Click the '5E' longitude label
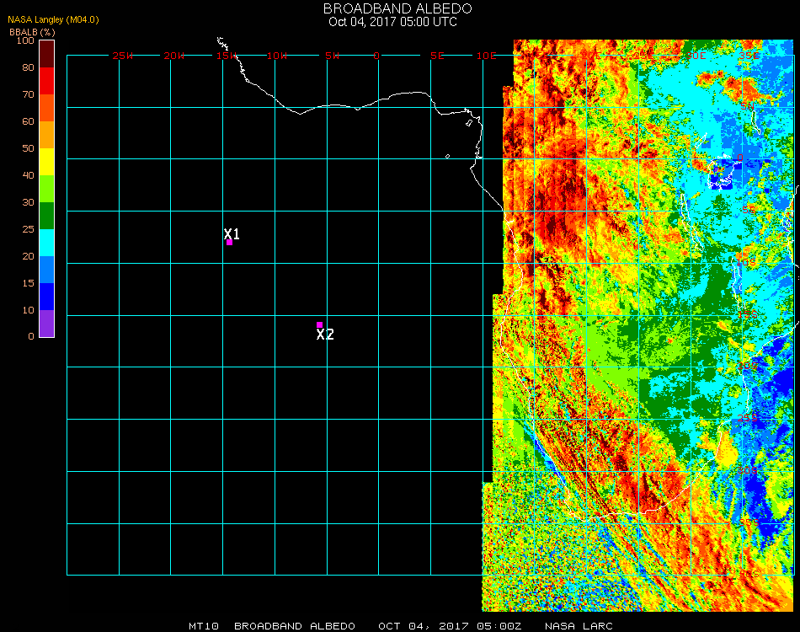The width and height of the screenshot is (800, 632). coord(437,56)
